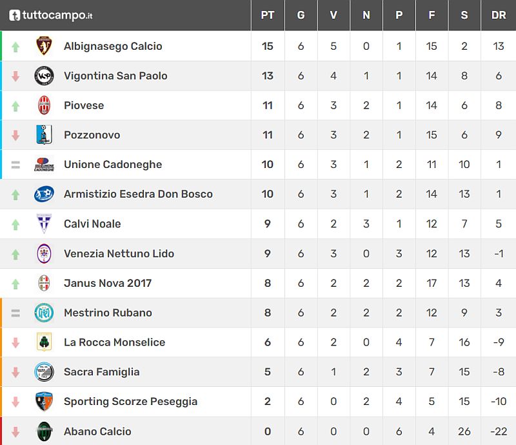The width and height of the screenshot is (516, 445).
Task: Click Sacra Famiglia's points value 5
Action: click(x=268, y=372)
